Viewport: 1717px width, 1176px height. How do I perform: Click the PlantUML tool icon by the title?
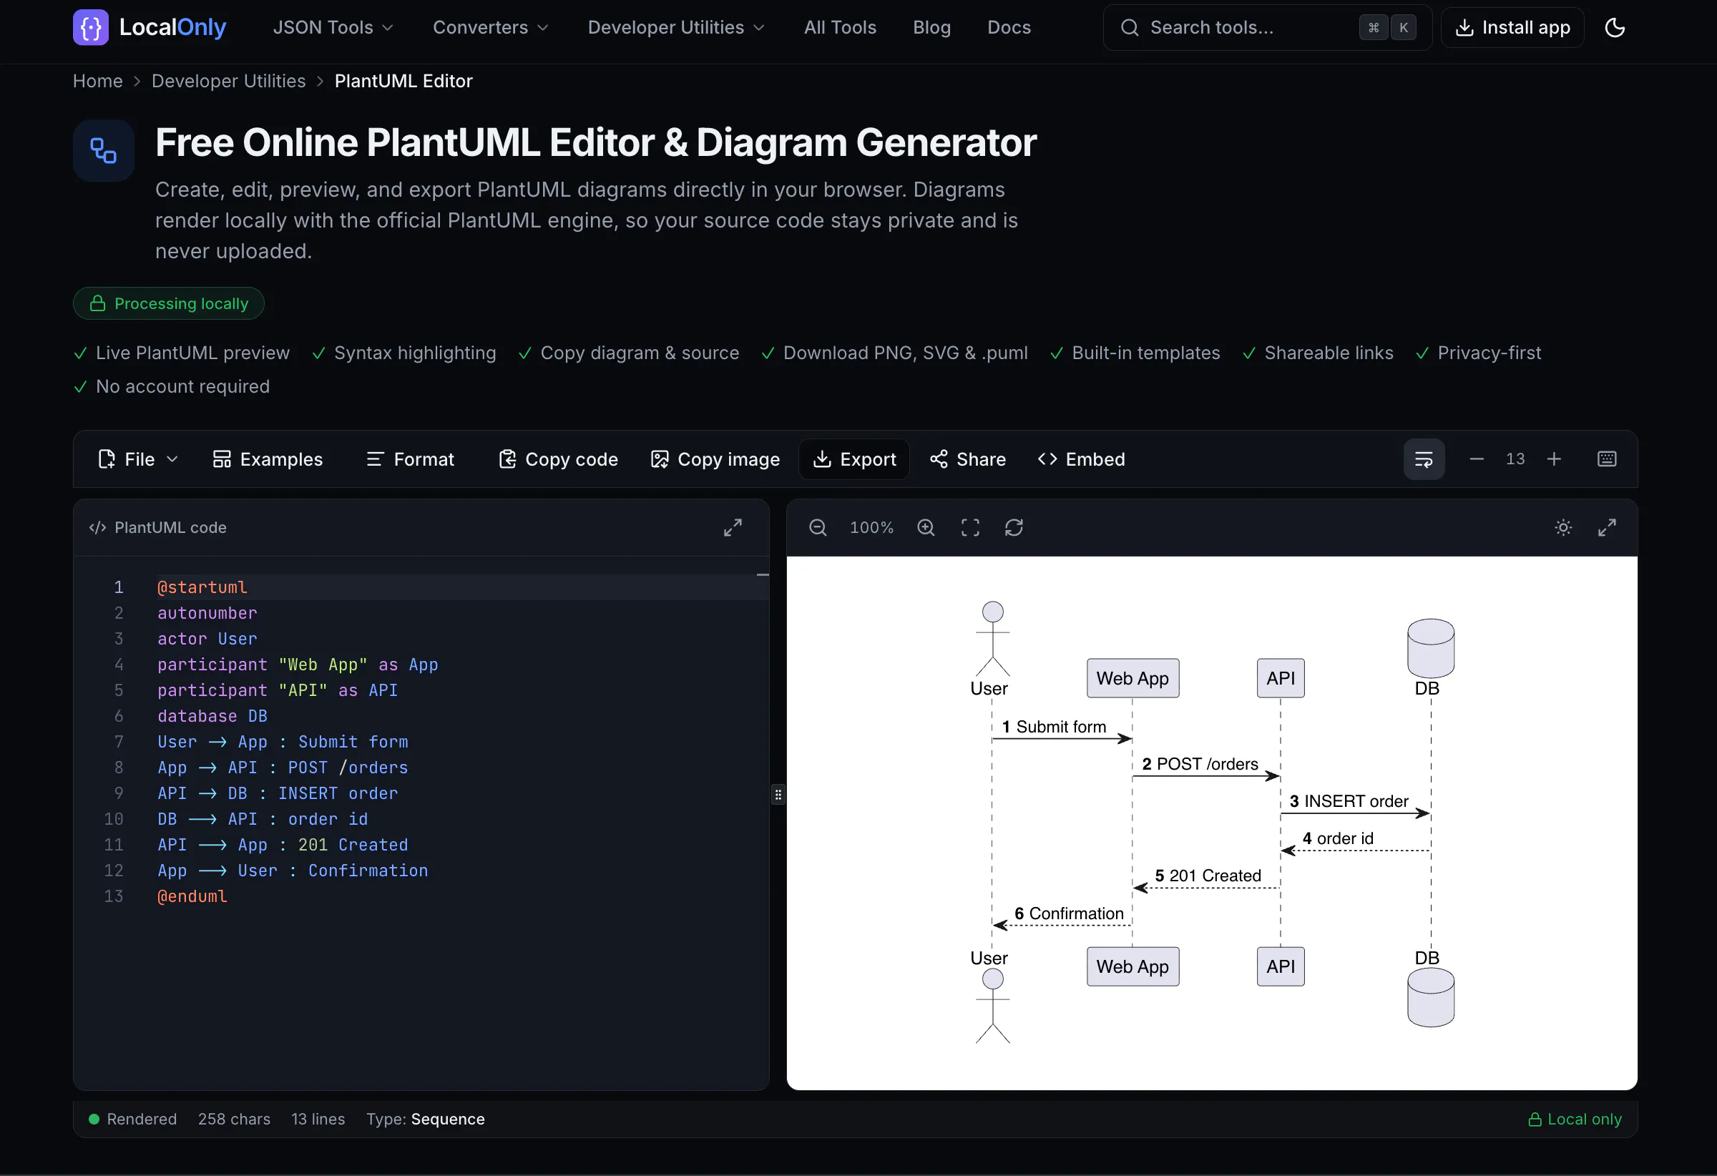click(104, 151)
